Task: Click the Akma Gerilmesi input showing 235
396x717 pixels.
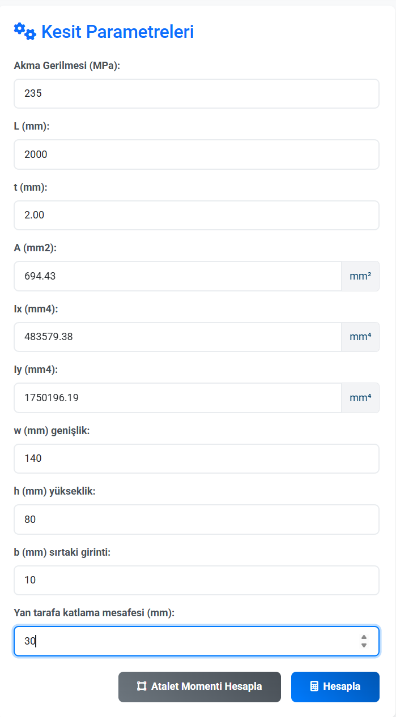Action: point(197,93)
